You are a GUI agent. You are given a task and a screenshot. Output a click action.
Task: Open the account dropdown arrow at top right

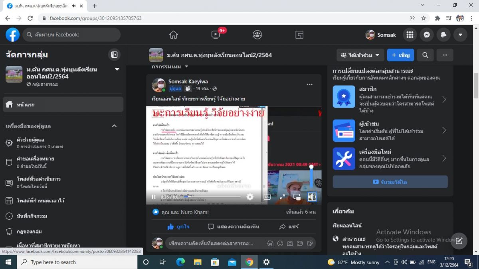pos(460,35)
